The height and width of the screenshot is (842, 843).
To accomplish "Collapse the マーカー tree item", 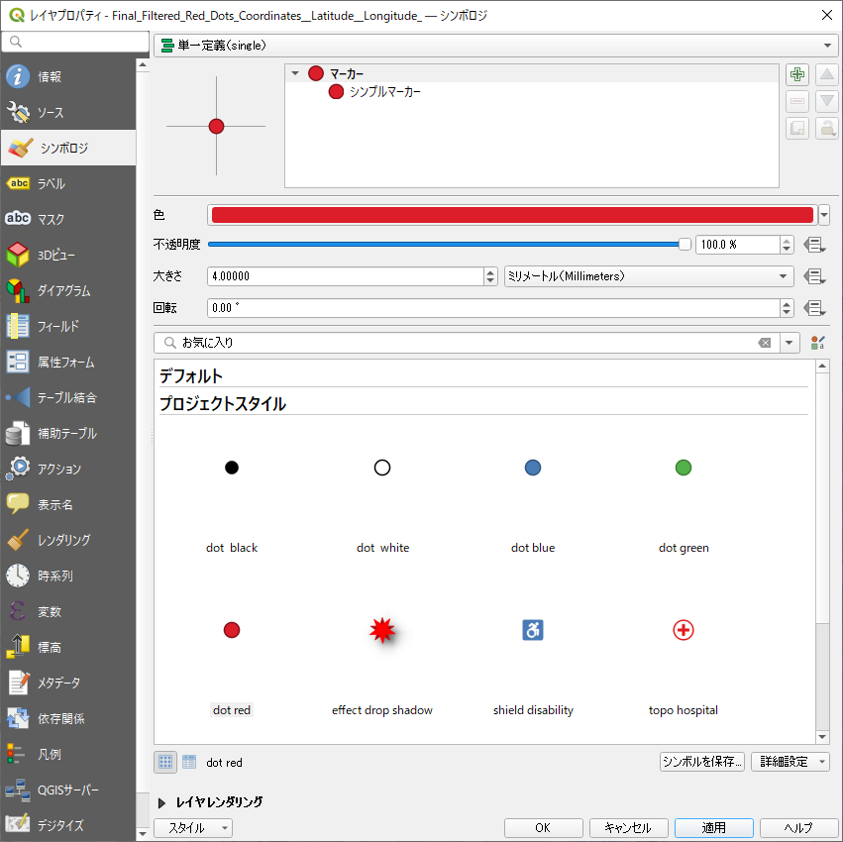I will (x=296, y=73).
